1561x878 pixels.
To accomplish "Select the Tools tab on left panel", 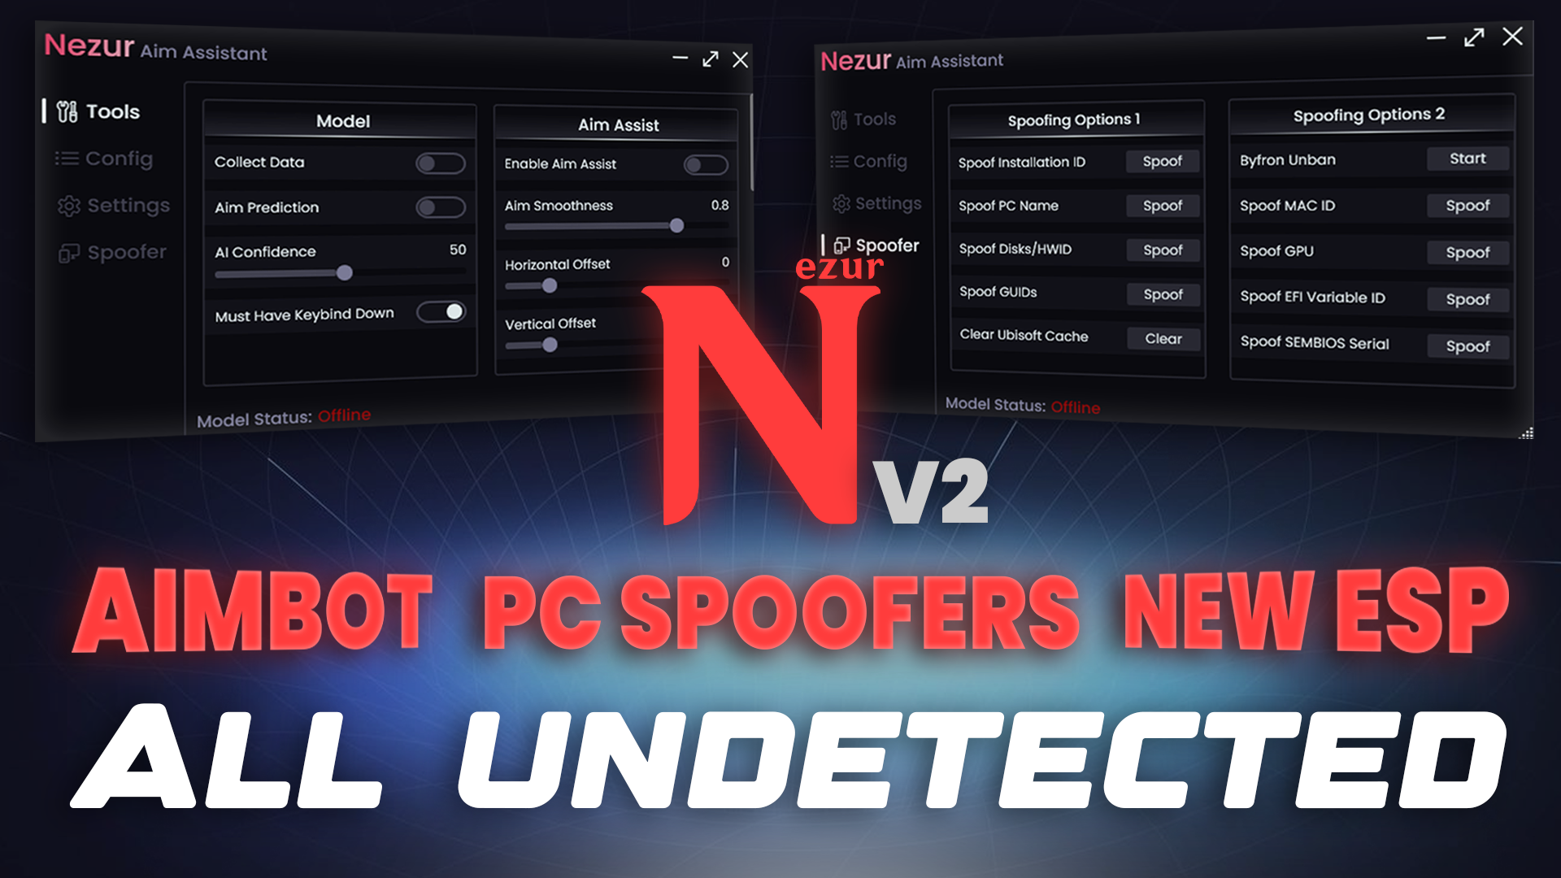I will pos(112,111).
